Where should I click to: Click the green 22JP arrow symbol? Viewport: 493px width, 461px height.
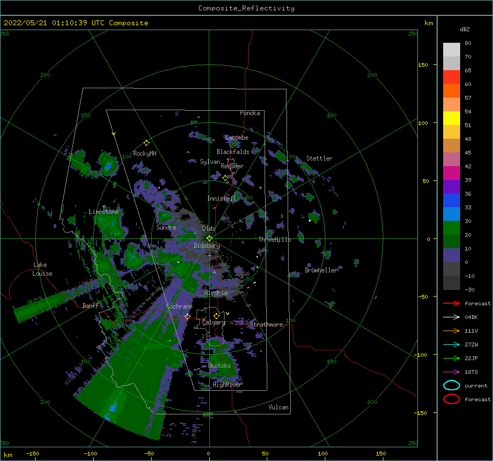[451, 358]
